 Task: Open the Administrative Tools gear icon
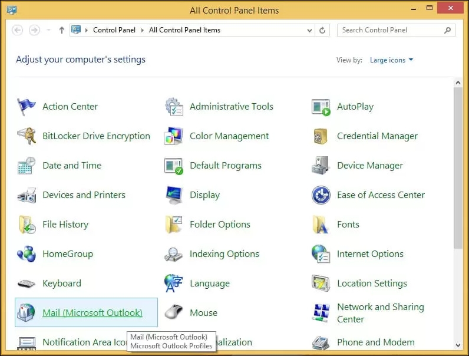pos(174,107)
